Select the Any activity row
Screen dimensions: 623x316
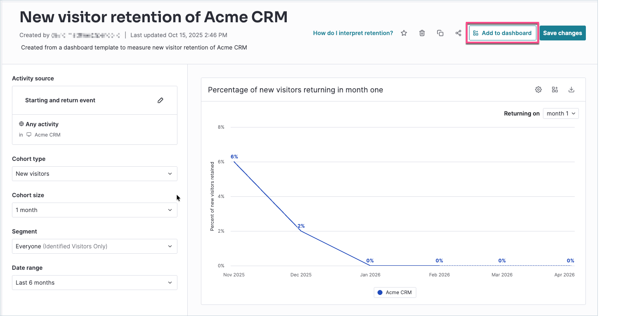(94, 130)
